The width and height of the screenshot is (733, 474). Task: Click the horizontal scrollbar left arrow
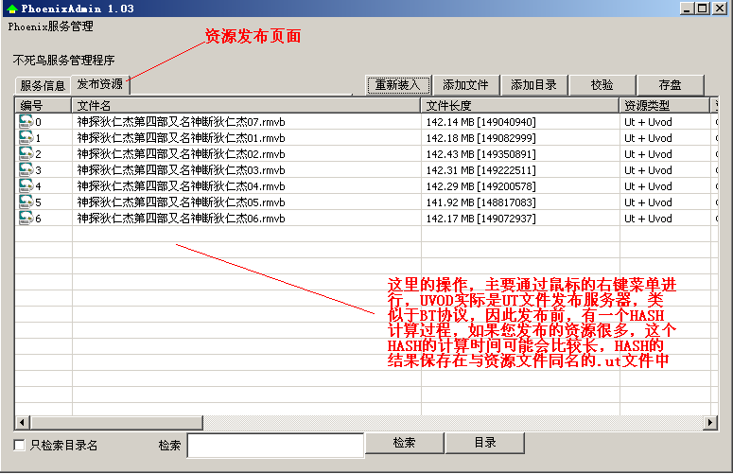[22, 423]
